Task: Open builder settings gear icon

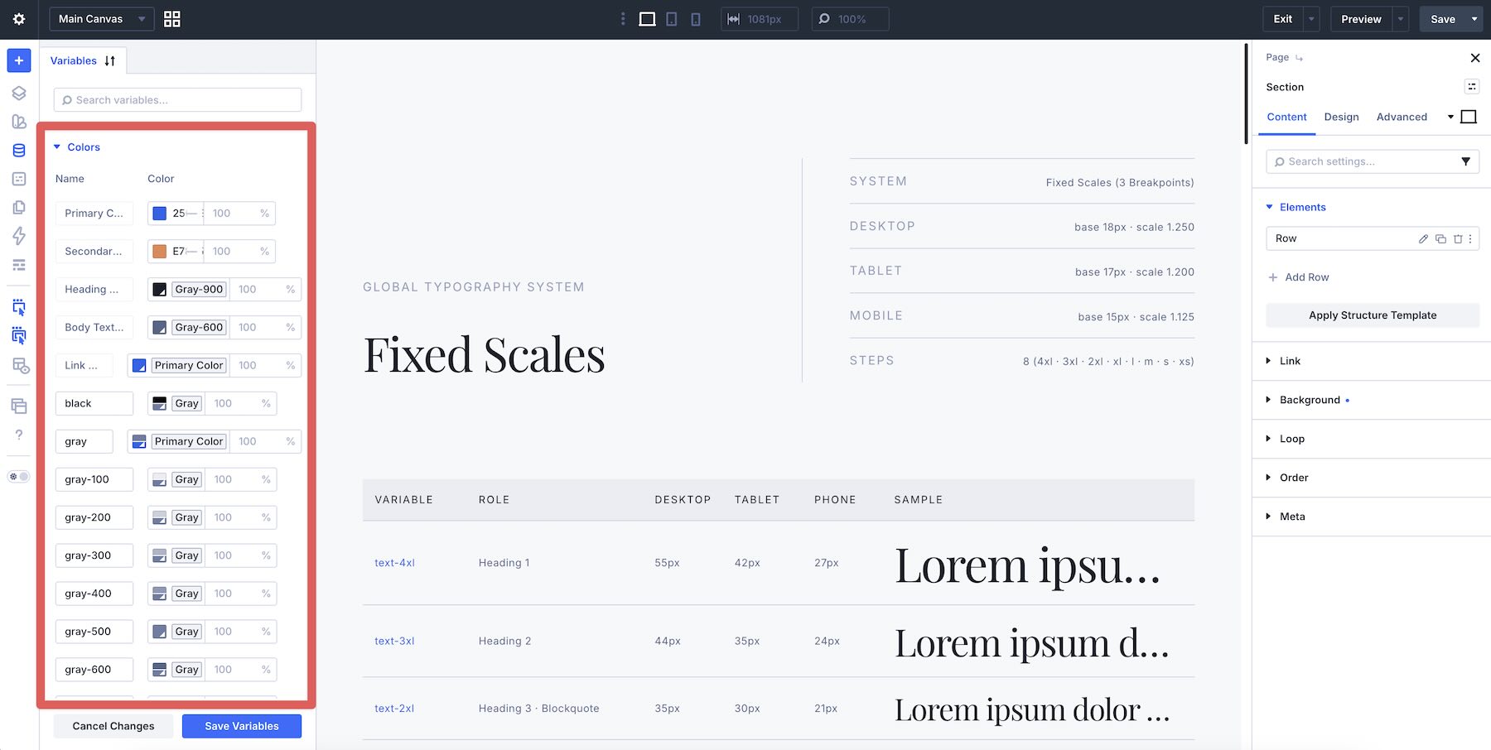Action: (19, 19)
